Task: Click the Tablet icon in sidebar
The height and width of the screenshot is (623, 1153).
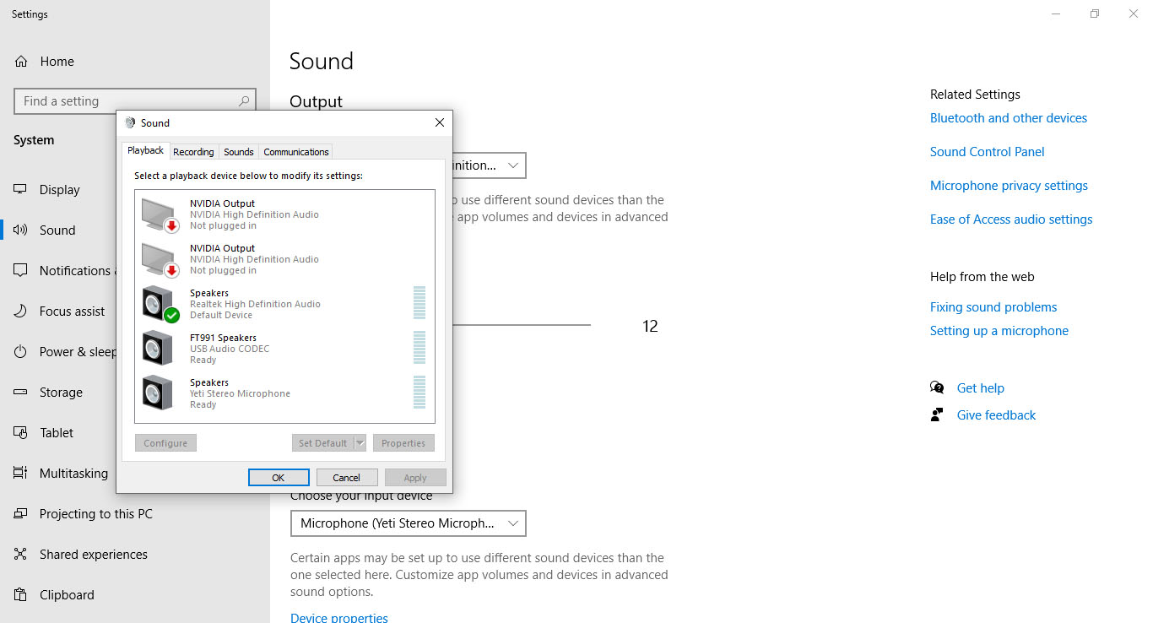Action: point(21,433)
